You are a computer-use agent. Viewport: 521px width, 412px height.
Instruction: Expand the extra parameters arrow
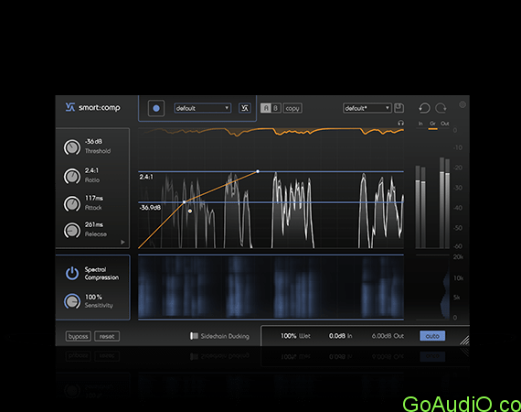[x=122, y=242]
